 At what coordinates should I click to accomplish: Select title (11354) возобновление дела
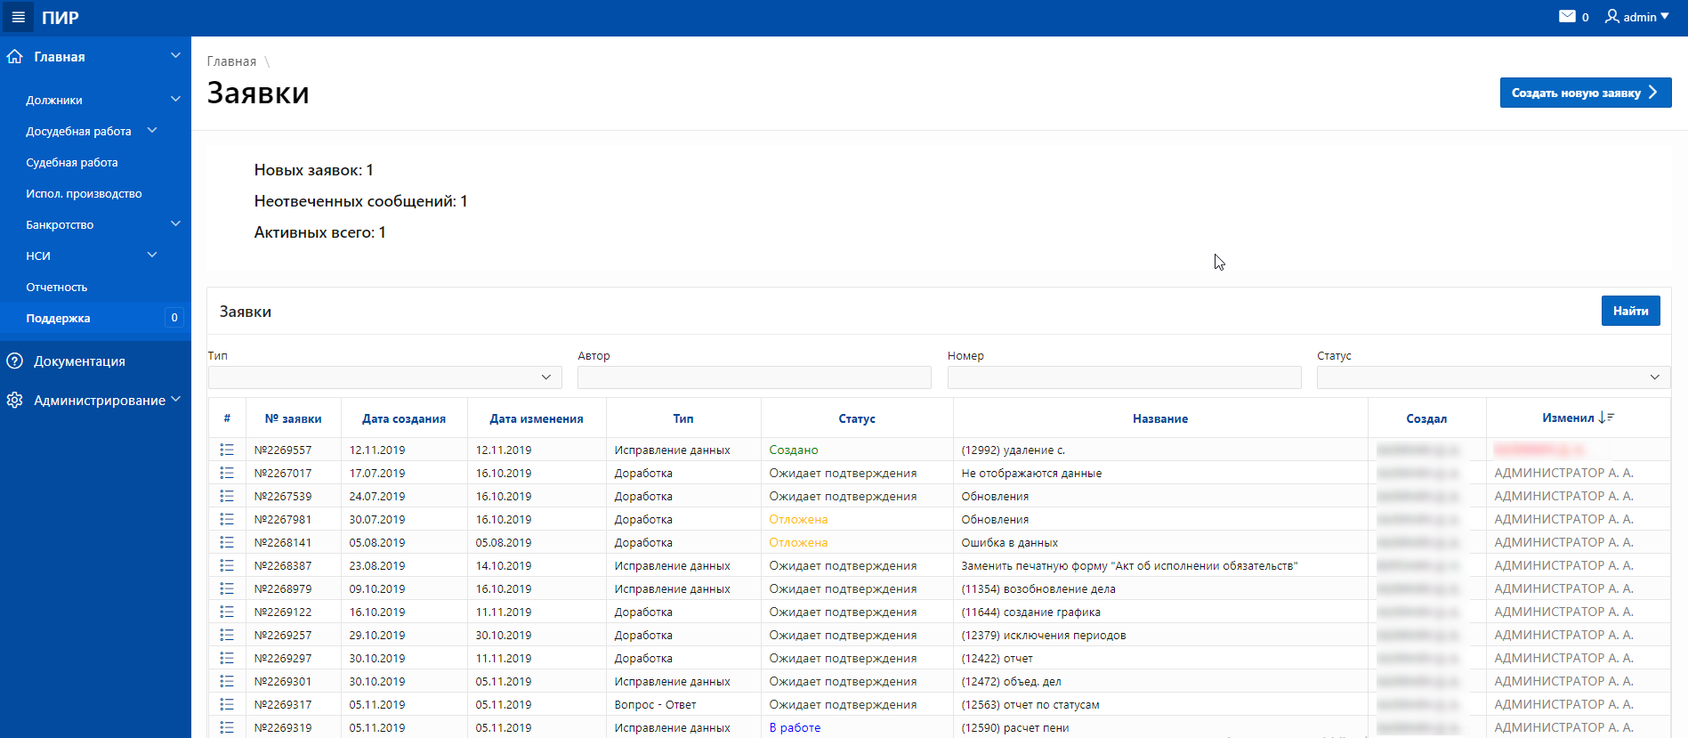[x=1038, y=588]
